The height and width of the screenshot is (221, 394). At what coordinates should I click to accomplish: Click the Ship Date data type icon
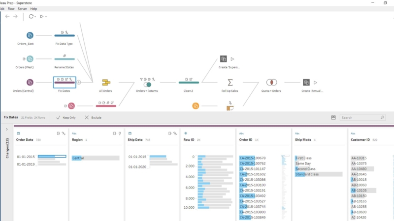130,133
